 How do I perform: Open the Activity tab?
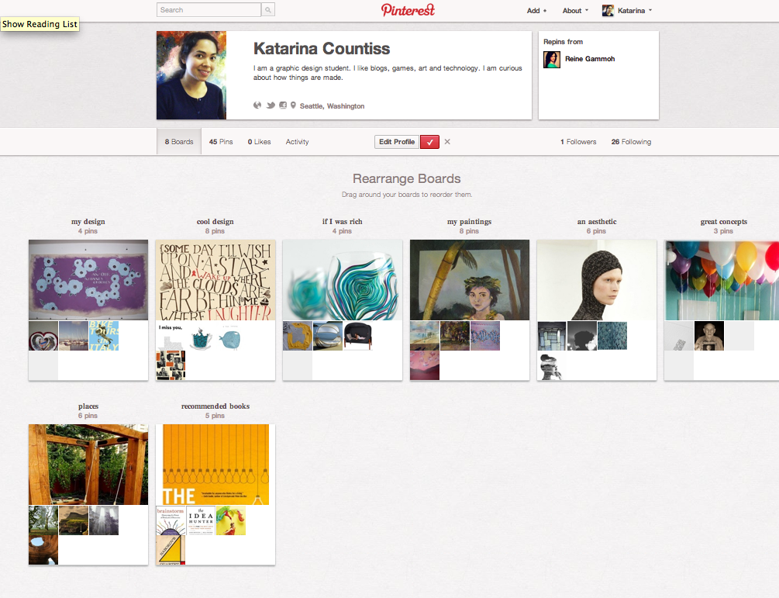pos(297,142)
